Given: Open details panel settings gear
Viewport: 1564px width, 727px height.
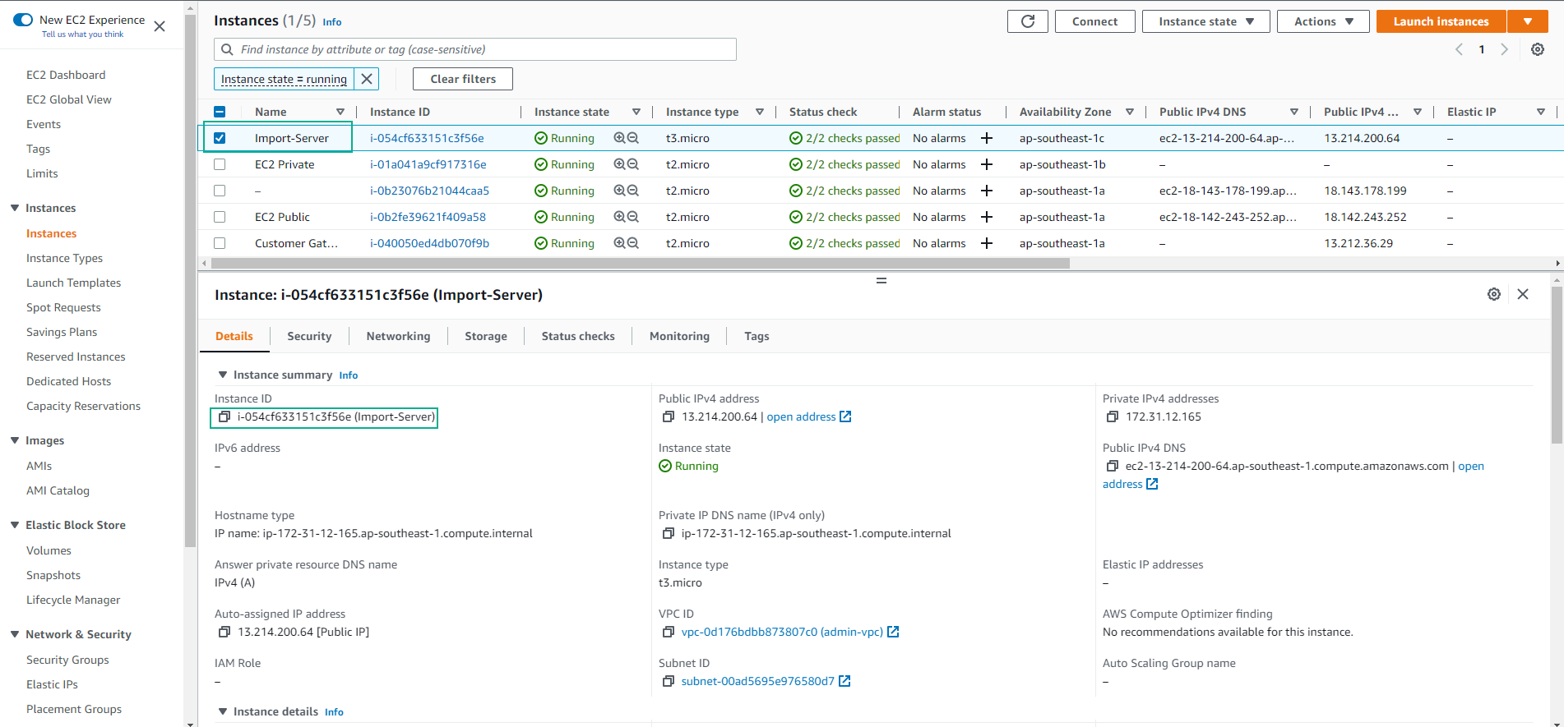Looking at the screenshot, I should coord(1494,294).
